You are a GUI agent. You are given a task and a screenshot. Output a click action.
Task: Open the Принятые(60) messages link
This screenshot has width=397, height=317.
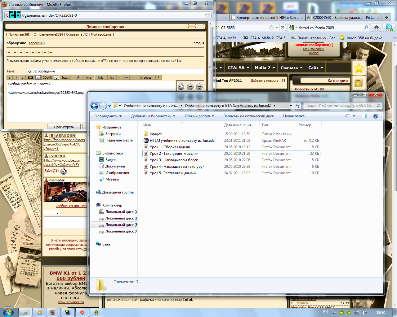pos(19,34)
